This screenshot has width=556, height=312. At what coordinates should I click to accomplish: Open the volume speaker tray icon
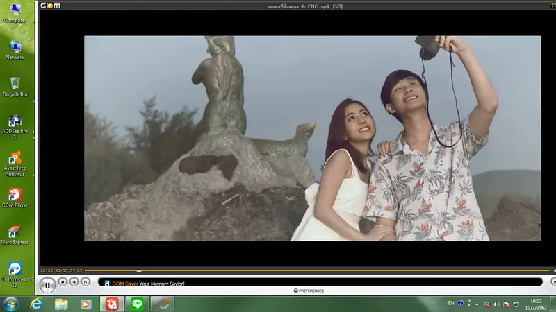(x=496, y=304)
